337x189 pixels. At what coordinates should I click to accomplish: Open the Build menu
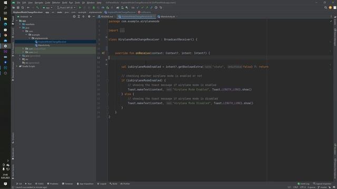pos(64,3)
